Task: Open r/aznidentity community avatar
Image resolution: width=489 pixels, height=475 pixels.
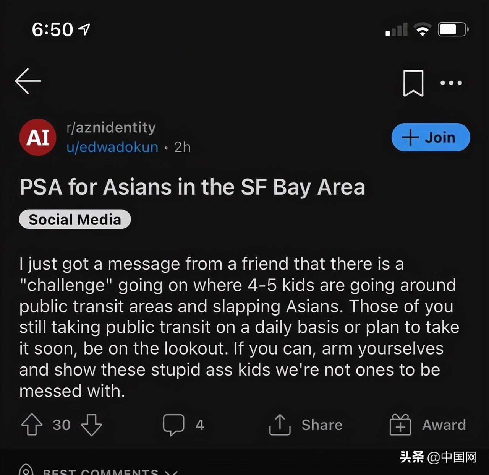Action: (38, 137)
